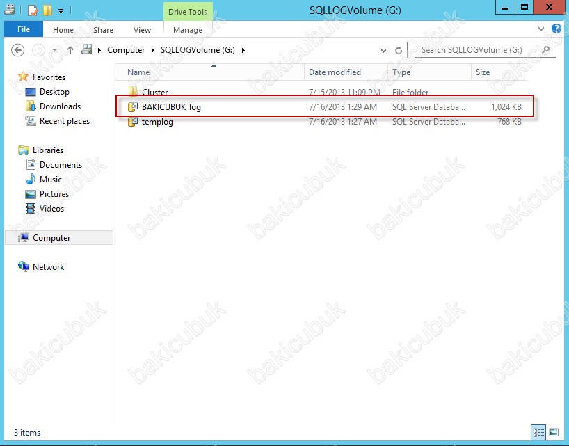Viewport: 569px width, 446px height.
Task: Switch to the Home ribbon tab
Action: coord(63,30)
